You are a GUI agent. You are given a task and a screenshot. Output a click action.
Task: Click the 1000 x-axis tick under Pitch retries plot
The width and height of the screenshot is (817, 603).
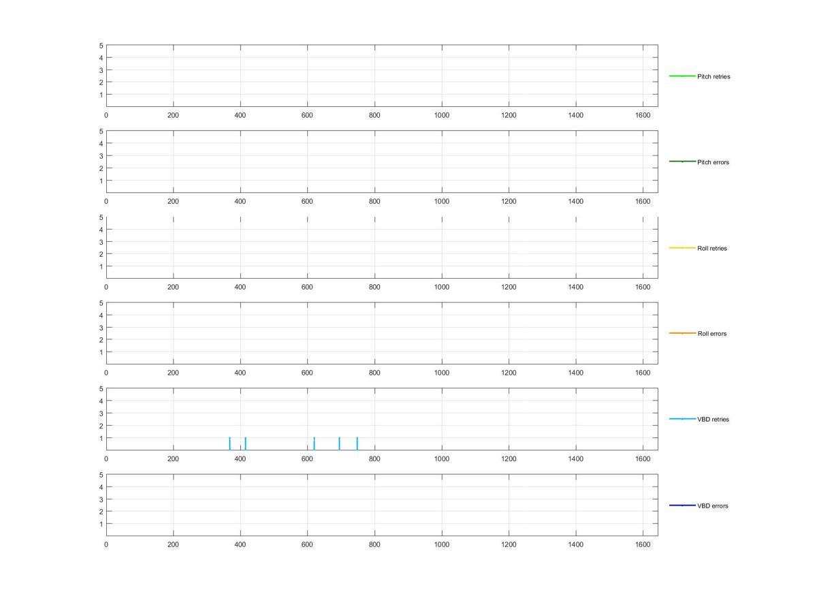442,116
